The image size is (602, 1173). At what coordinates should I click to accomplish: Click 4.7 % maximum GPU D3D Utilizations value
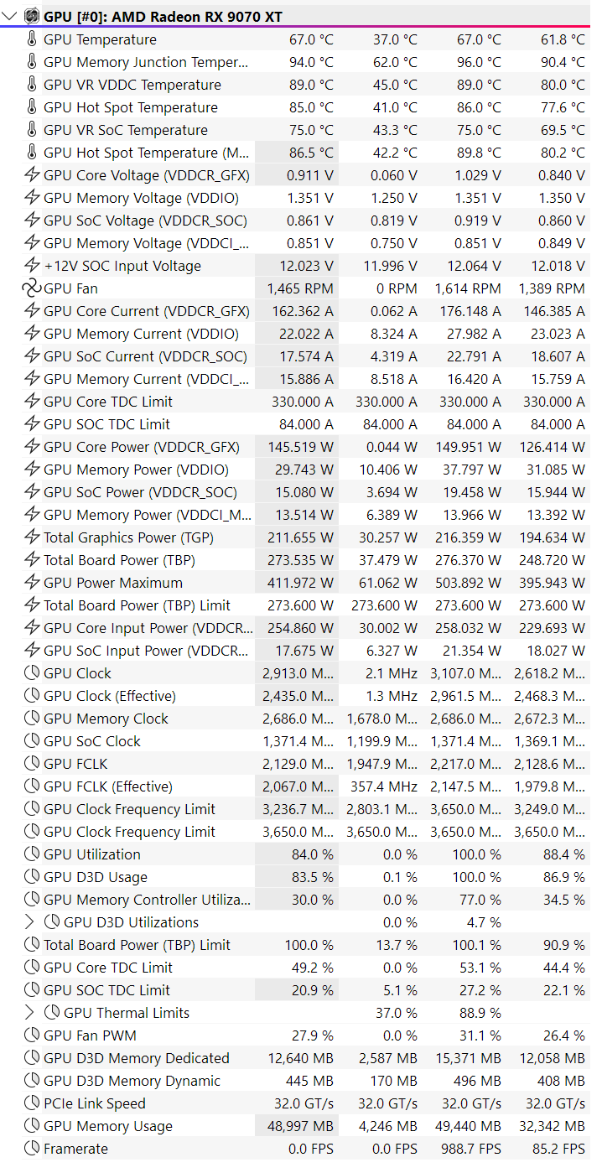click(x=485, y=922)
